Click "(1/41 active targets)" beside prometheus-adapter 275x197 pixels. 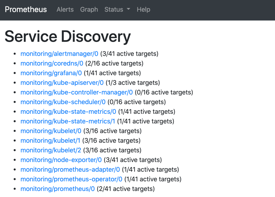point(150,170)
